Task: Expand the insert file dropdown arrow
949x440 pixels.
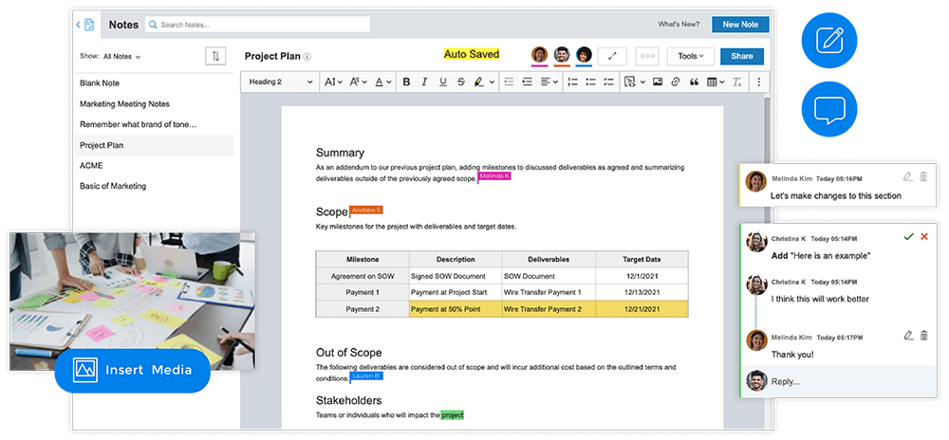Action: point(642,82)
